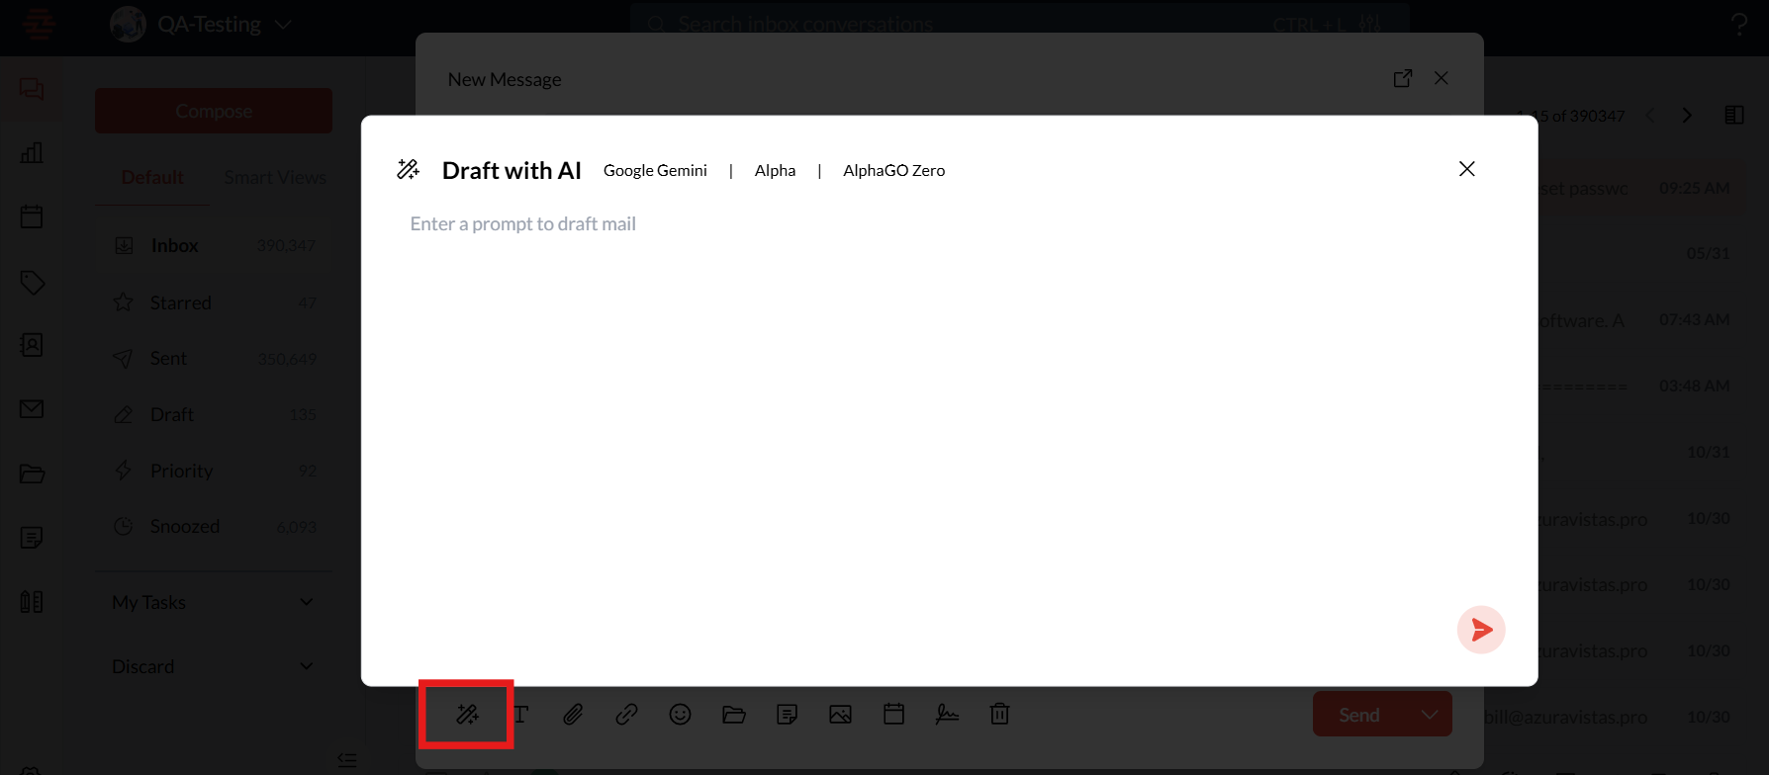1769x775 pixels.
Task: Expand the Send button dropdown arrow
Action: click(1430, 715)
